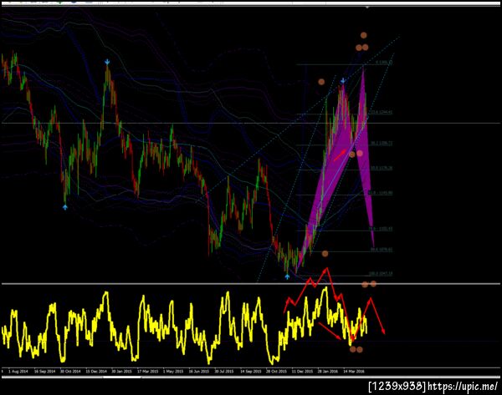502x395 pixels.
Task: Click the '30 Jan 2015' date label
Action: point(121,372)
